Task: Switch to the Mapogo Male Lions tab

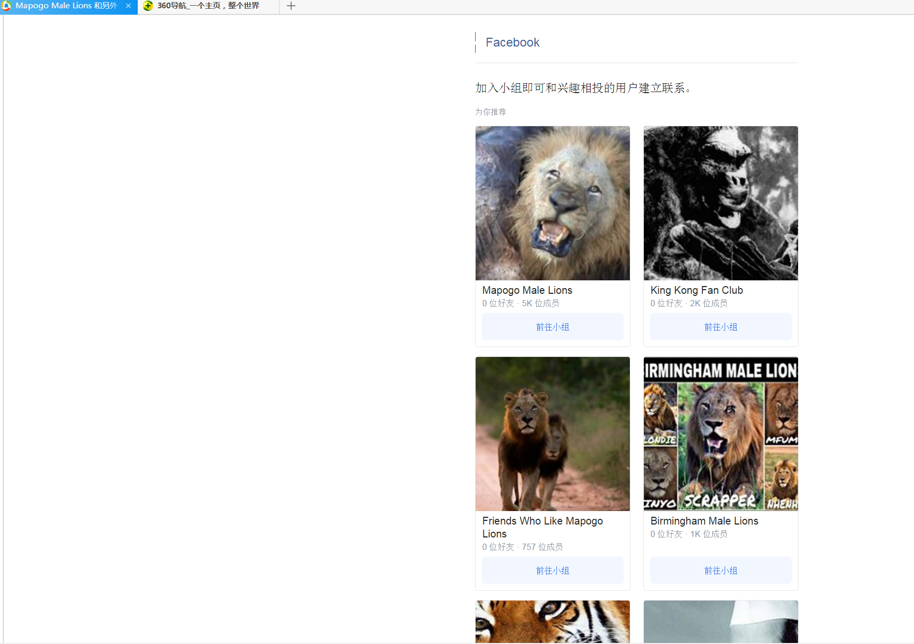Action: 68,6
